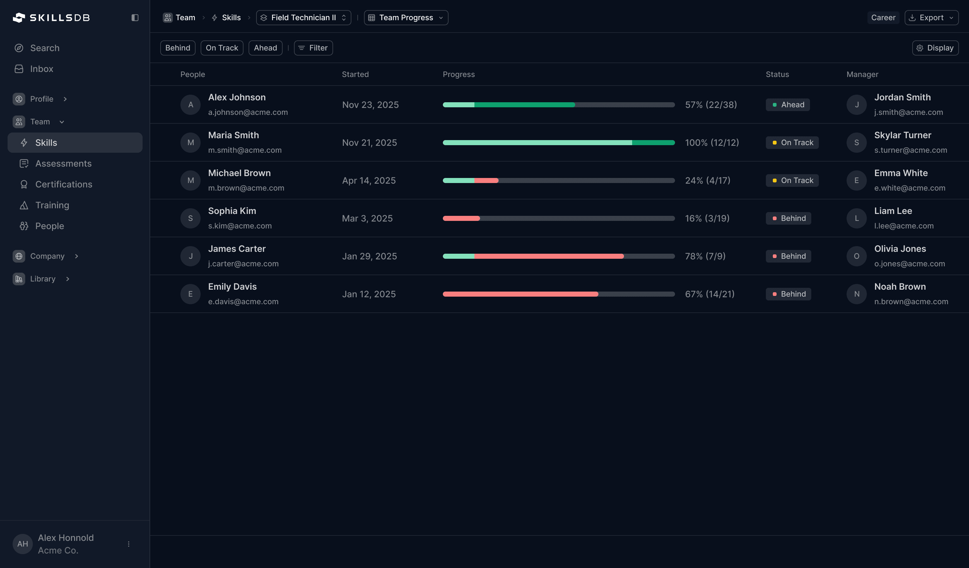This screenshot has height=568, width=969.
Task: Open the Display settings button
Action: [x=935, y=48]
